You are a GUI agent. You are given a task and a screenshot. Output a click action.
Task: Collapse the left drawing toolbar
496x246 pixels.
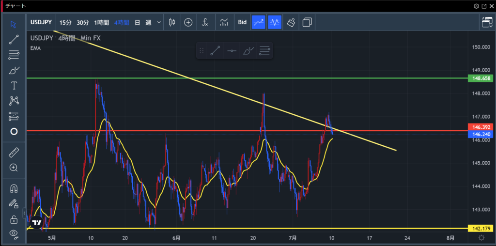pyautogui.click(x=24, y=213)
